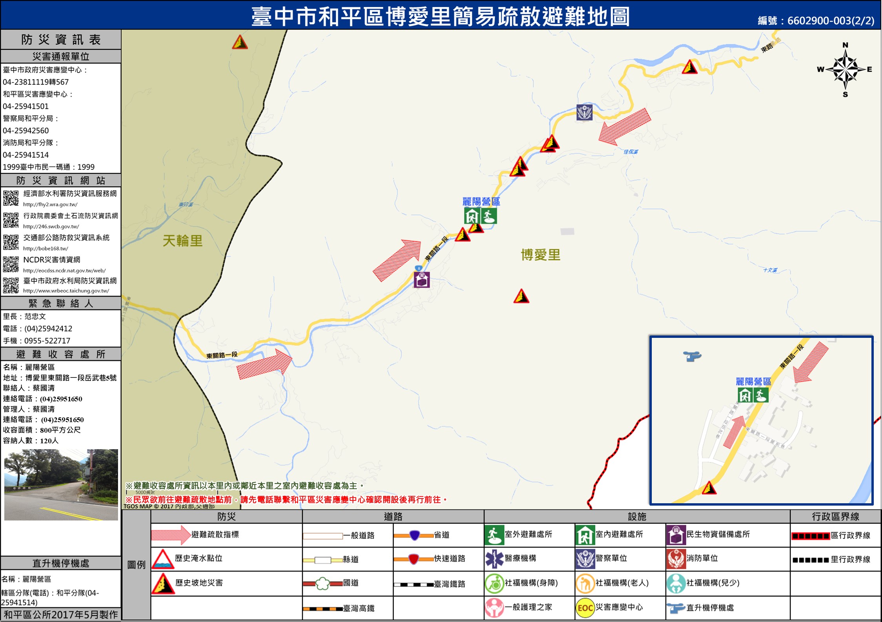Click the red district boundary line swatch

coord(810,536)
